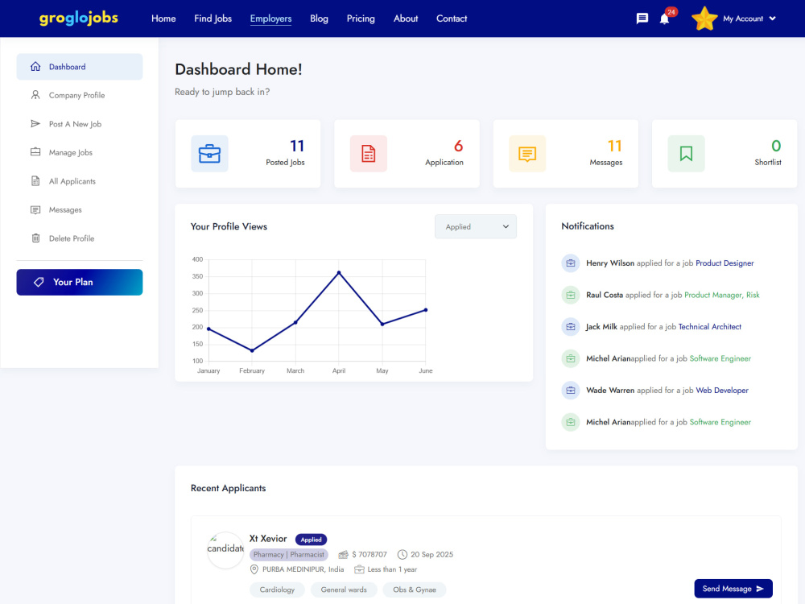This screenshot has height=604, width=805.
Task: Click the Pharmacy | Pharmacist tag
Action: pos(288,555)
